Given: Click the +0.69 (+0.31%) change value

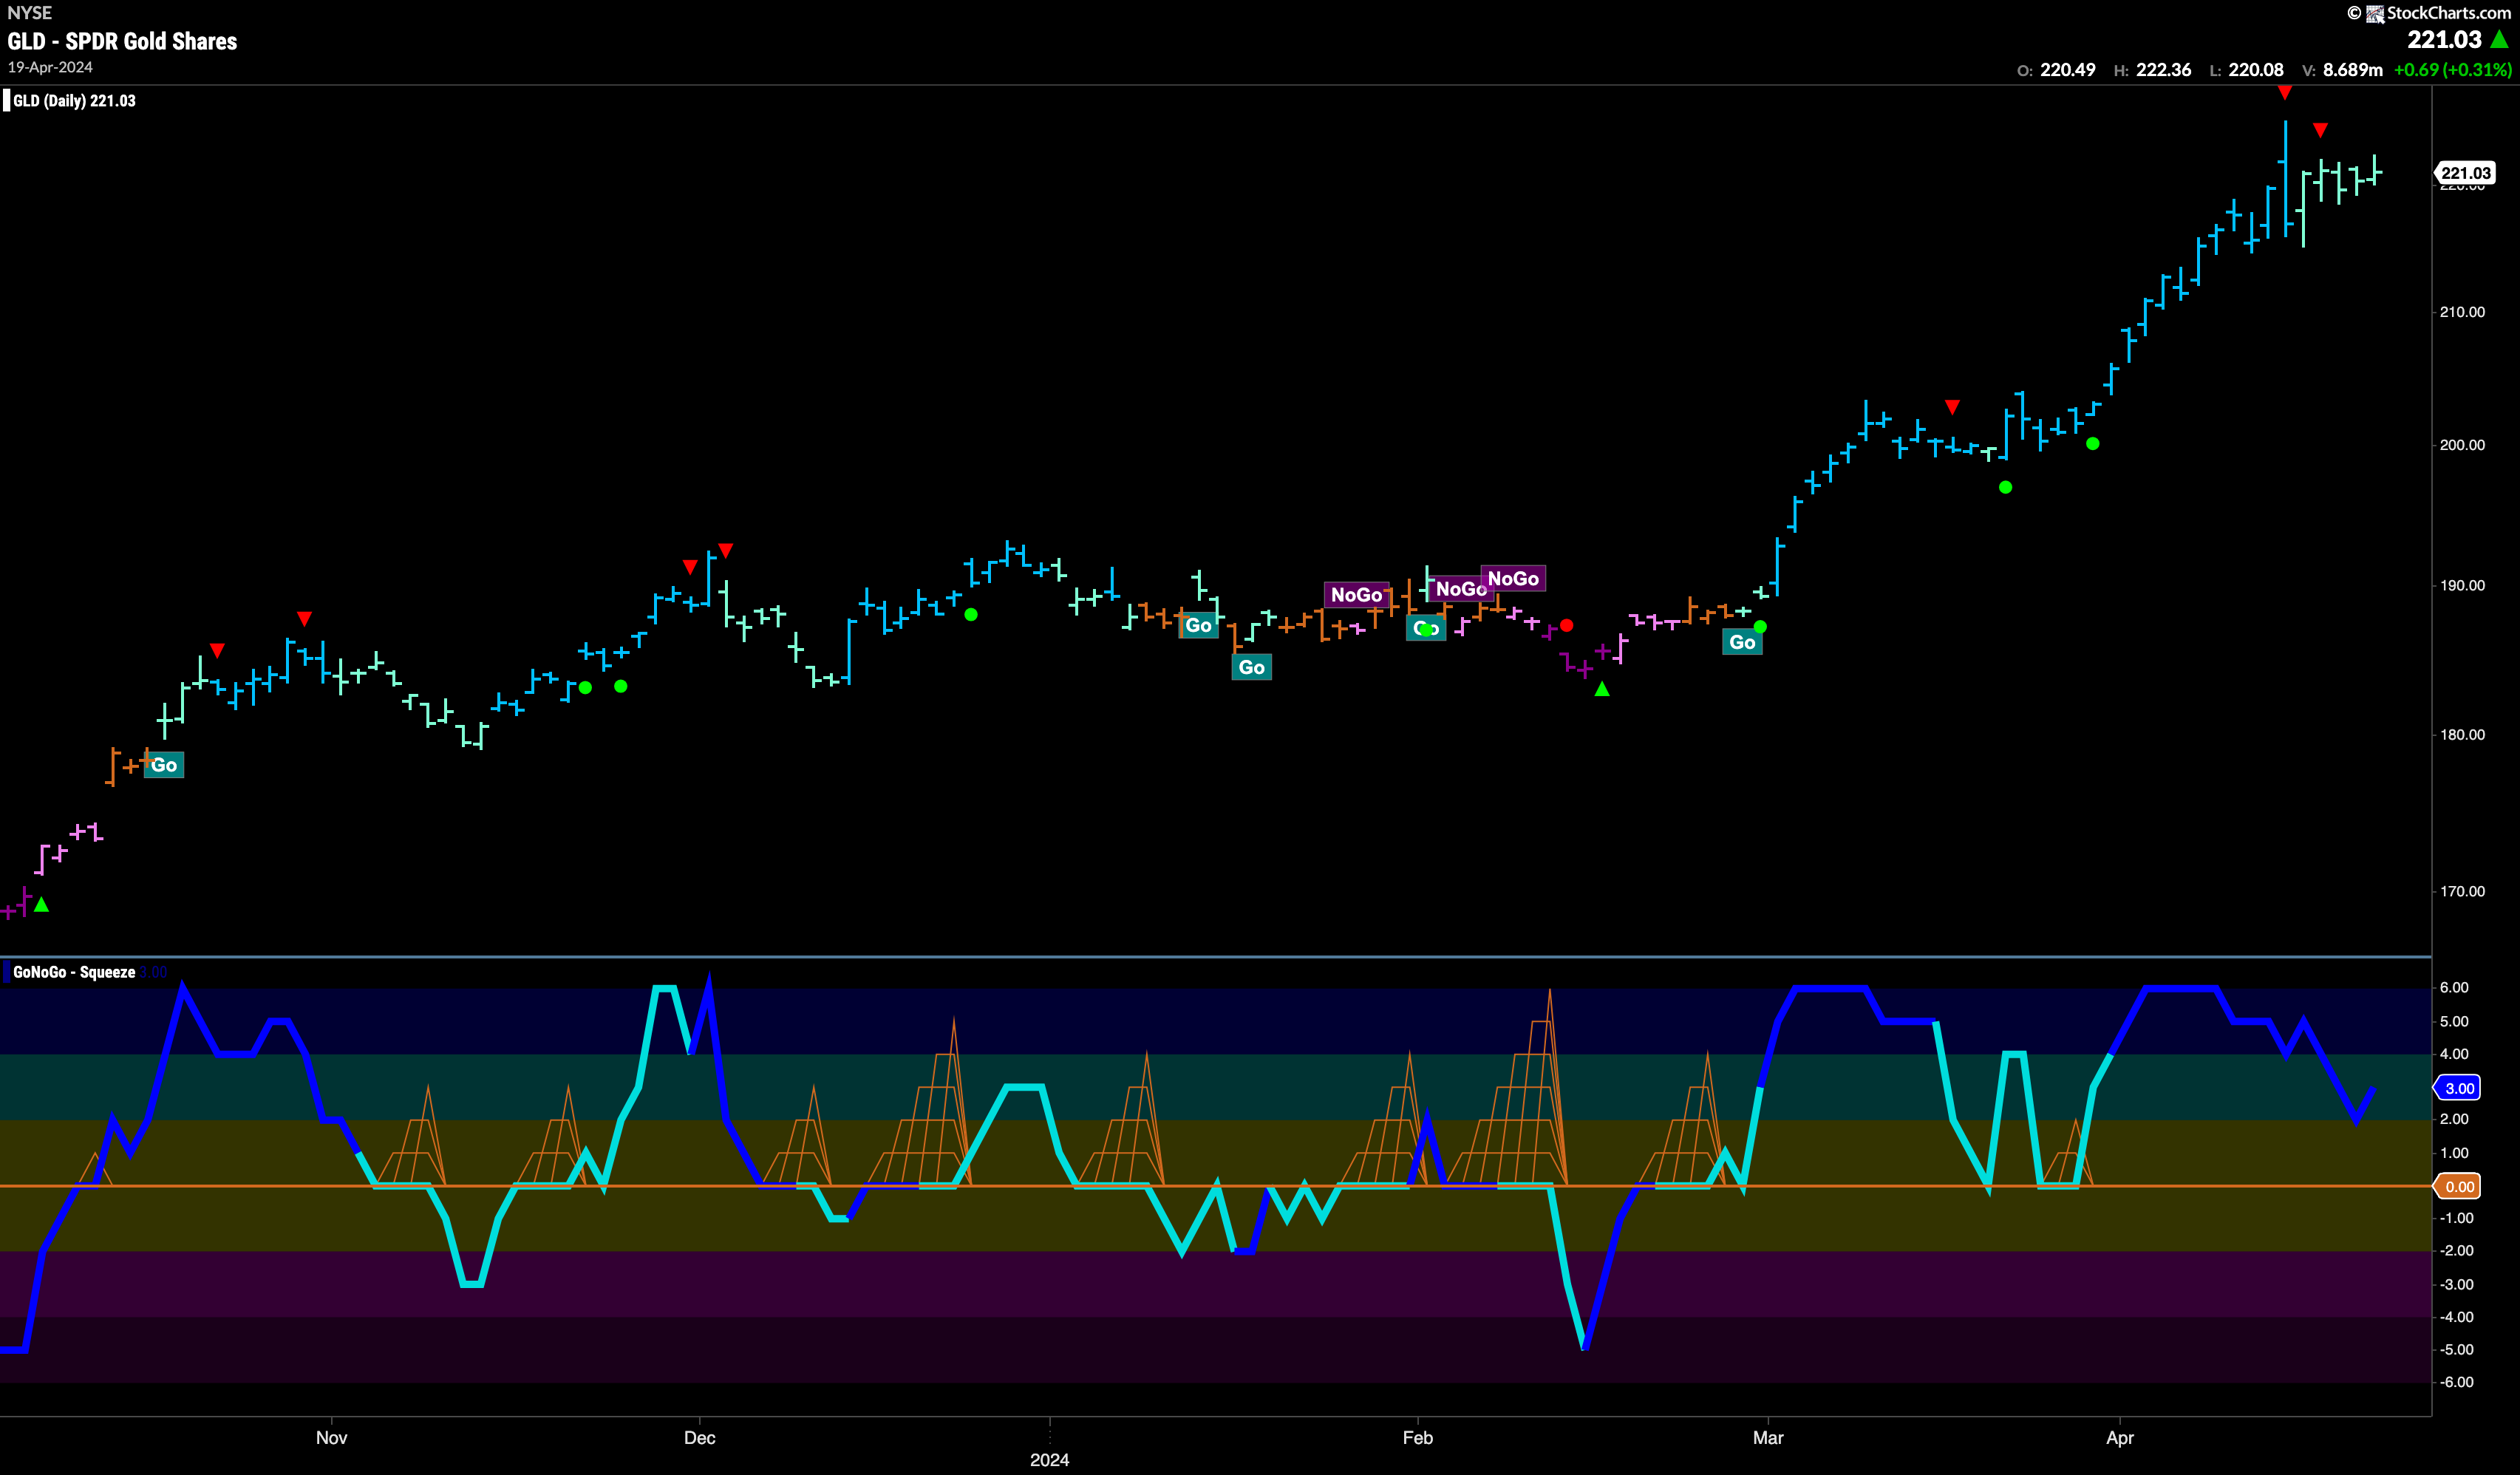Looking at the screenshot, I should tap(2452, 70).
